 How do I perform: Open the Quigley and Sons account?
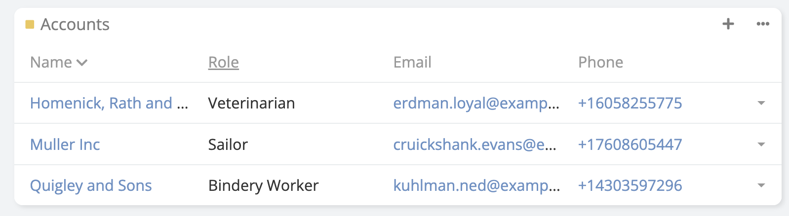click(x=91, y=185)
